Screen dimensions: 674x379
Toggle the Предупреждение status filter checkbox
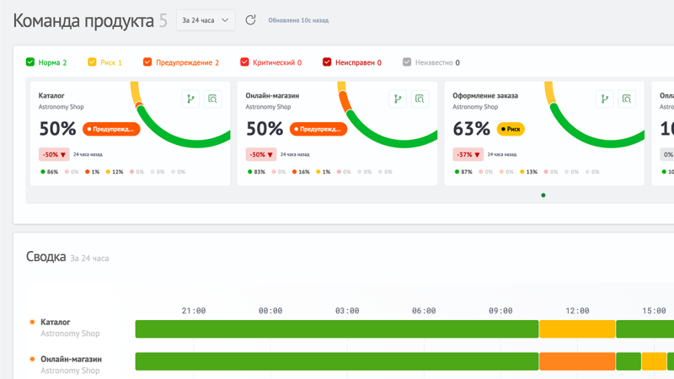point(147,61)
